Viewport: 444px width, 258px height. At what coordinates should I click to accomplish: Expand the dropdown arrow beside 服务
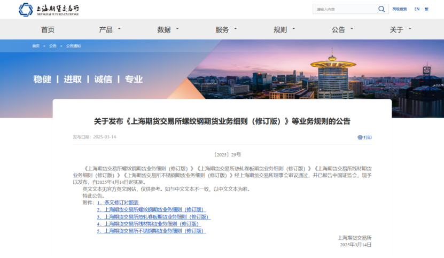(235, 29)
